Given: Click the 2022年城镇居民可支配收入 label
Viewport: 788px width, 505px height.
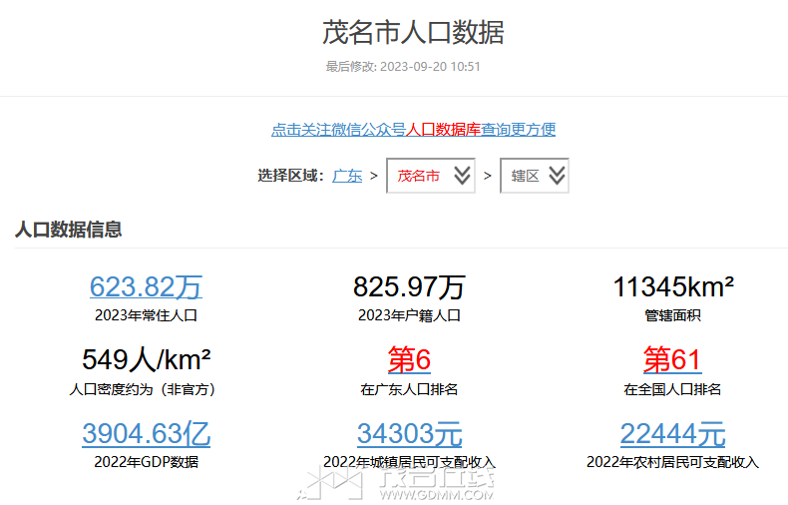Looking at the screenshot, I should coord(409,462).
